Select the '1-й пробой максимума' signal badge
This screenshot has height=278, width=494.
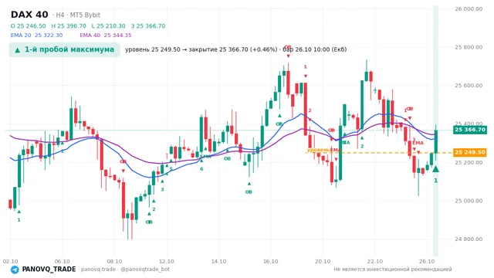pos(64,49)
